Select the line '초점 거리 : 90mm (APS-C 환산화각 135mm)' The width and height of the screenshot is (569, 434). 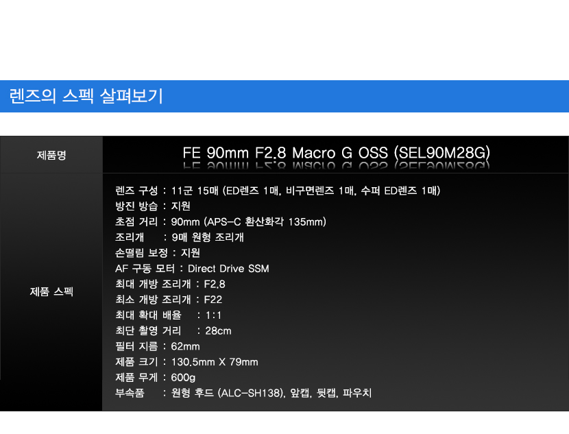tap(221, 221)
